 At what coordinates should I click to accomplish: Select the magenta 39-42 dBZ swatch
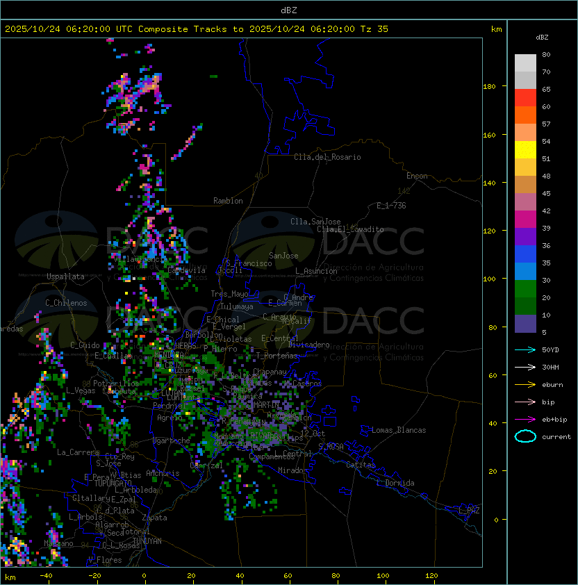[x=525, y=220]
